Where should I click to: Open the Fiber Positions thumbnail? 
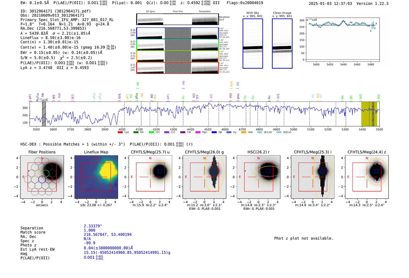point(42,177)
